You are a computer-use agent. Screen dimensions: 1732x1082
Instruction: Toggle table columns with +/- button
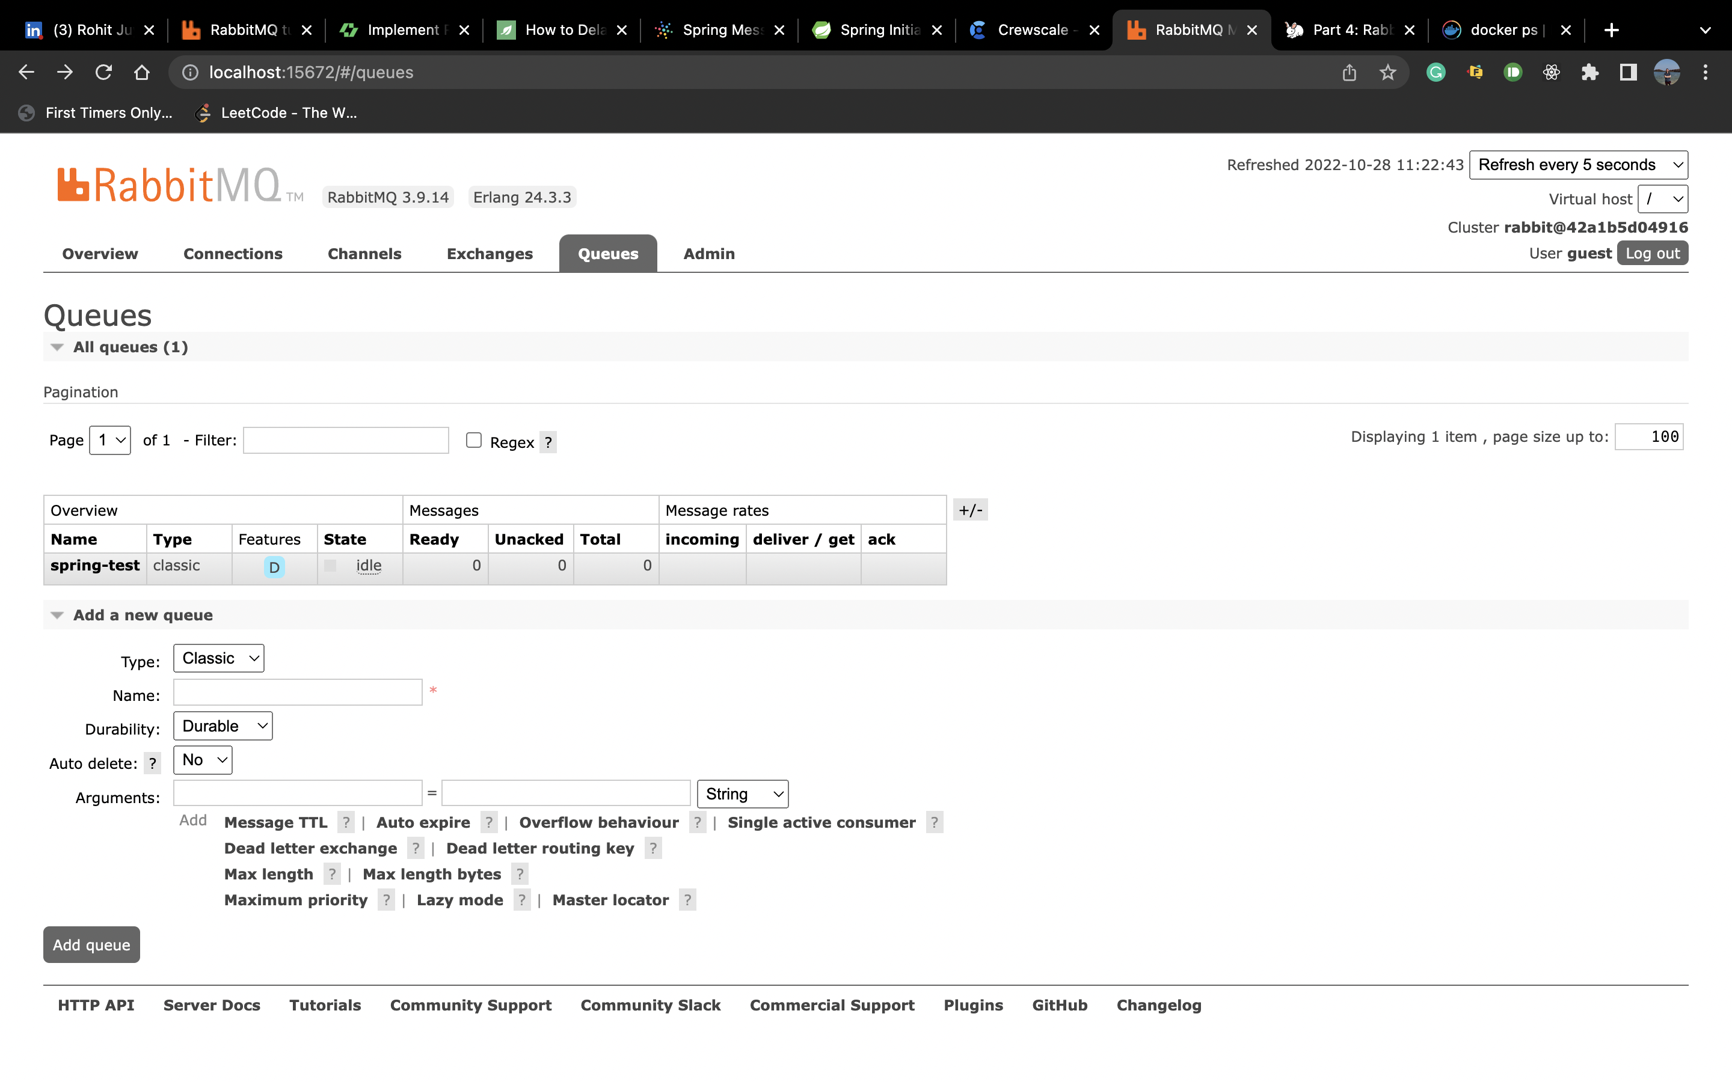[x=971, y=510]
